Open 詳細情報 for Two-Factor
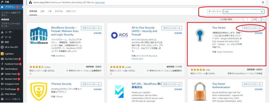The width and height of the screenshot is (269, 112). click(x=258, y=33)
